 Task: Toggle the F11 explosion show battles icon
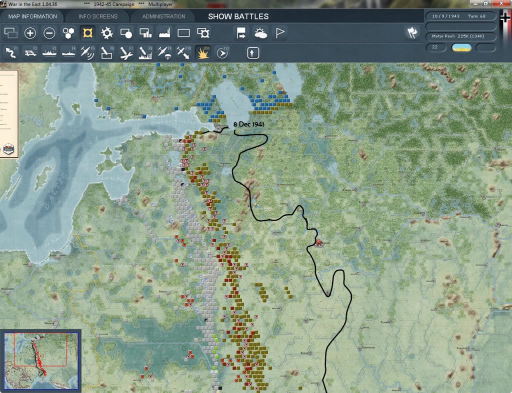pyautogui.click(x=203, y=53)
